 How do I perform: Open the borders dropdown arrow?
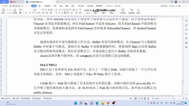(x=82, y=13)
